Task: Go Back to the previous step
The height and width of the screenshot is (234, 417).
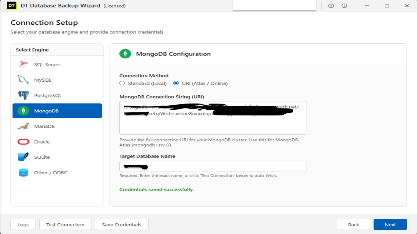Action: point(354,225)
